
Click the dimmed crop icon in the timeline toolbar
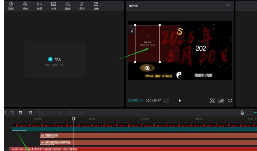(x=80, y=112)
